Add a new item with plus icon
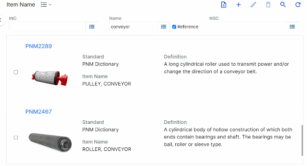This screenshot has width=307, height=166. click(238, 5)
